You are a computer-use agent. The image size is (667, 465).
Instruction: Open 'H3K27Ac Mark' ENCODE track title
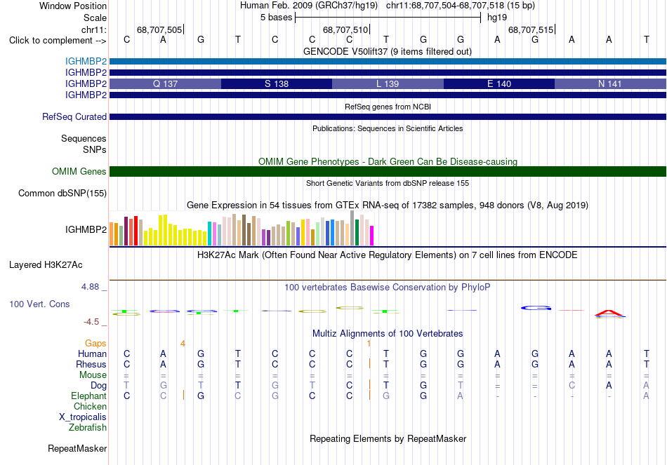(388, 255)
